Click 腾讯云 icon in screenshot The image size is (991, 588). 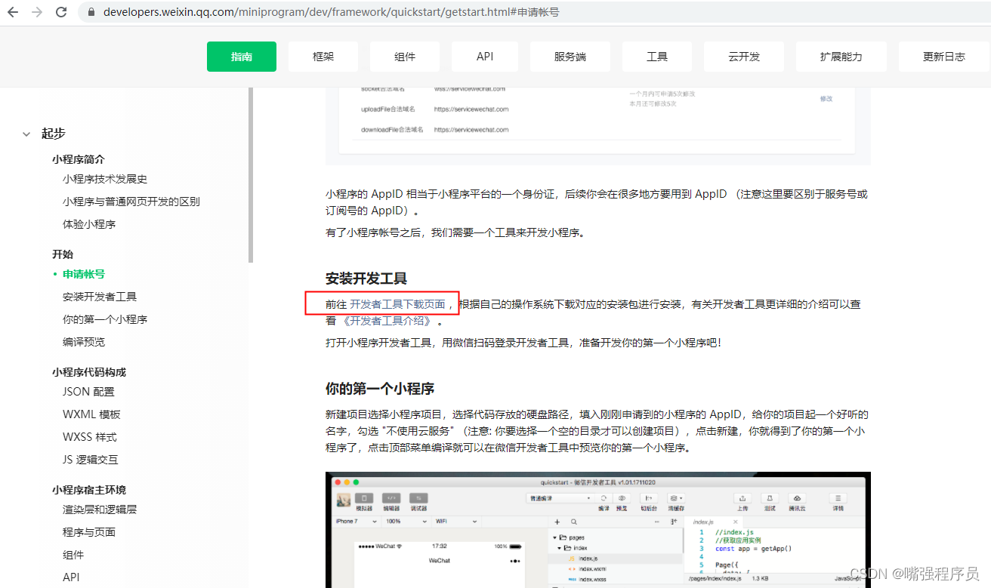[797, 498]
